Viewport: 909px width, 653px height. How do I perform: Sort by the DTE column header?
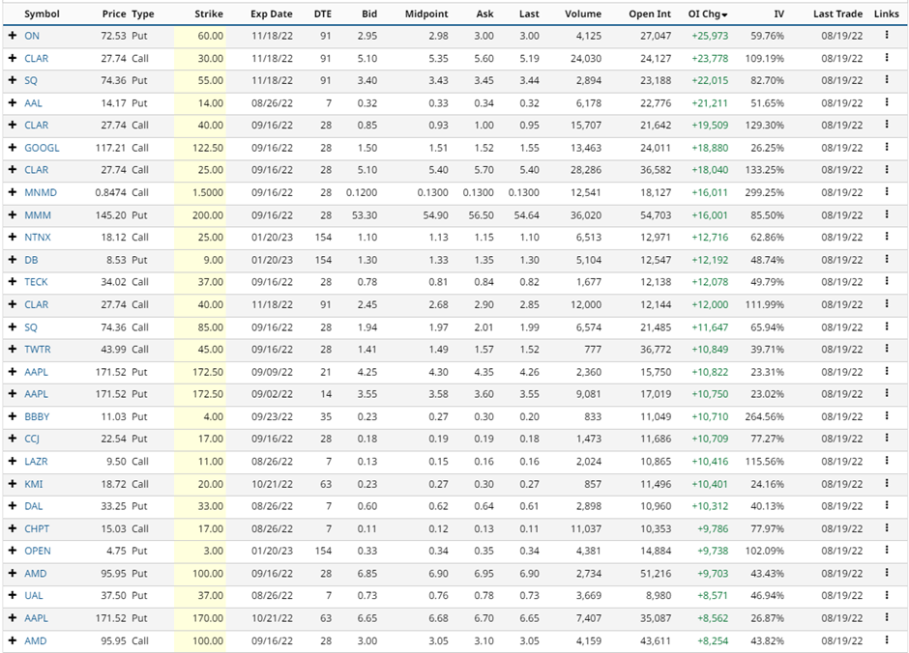coord(323,14)
